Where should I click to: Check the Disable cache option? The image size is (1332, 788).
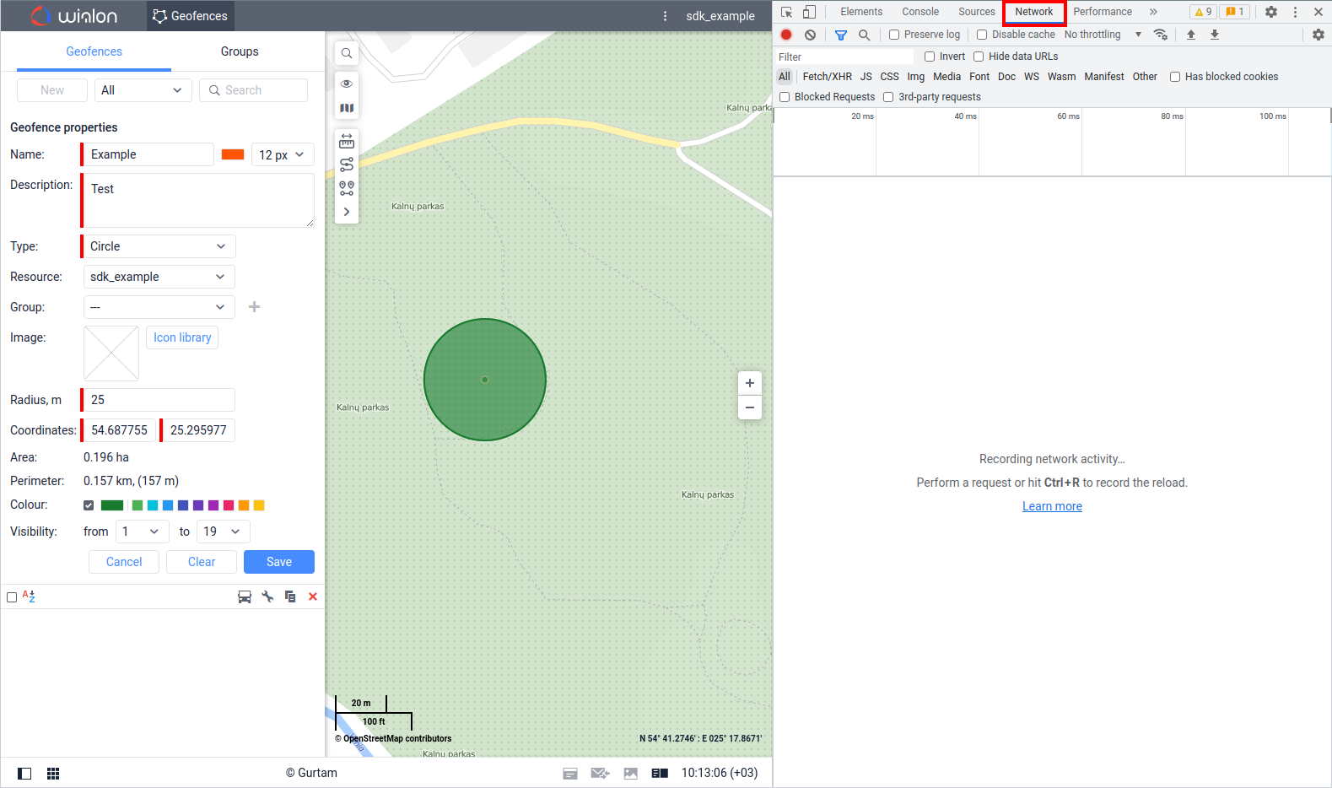pos(982,35)
